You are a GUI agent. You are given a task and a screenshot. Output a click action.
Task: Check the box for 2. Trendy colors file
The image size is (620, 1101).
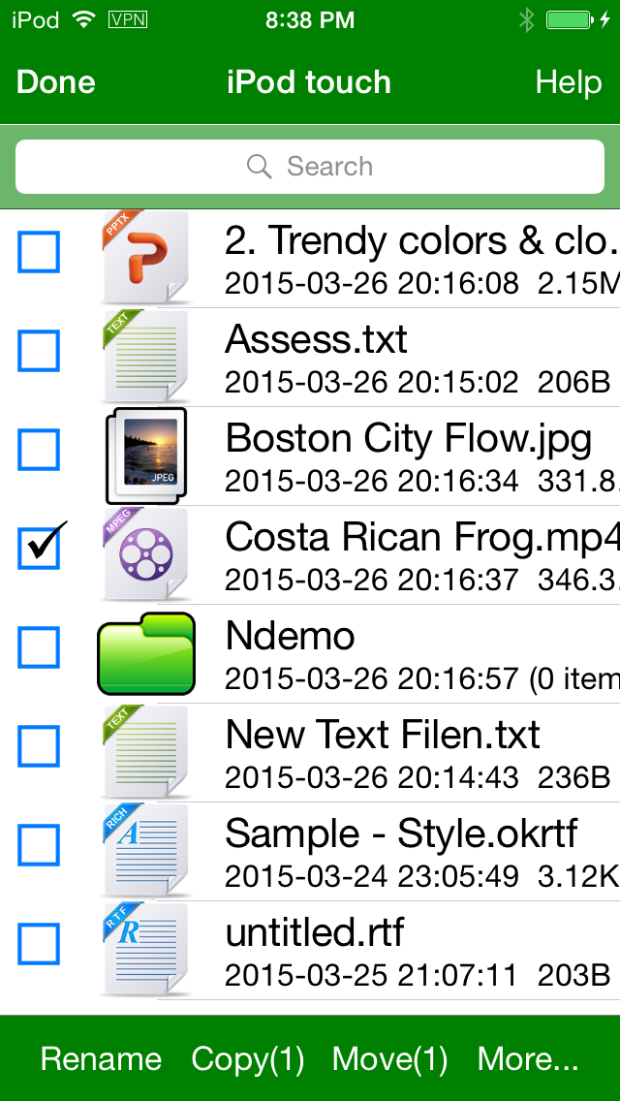point(39,252)
